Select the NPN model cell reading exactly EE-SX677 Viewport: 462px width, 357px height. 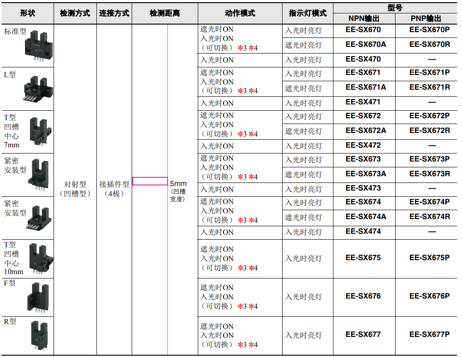coord(363,334)
